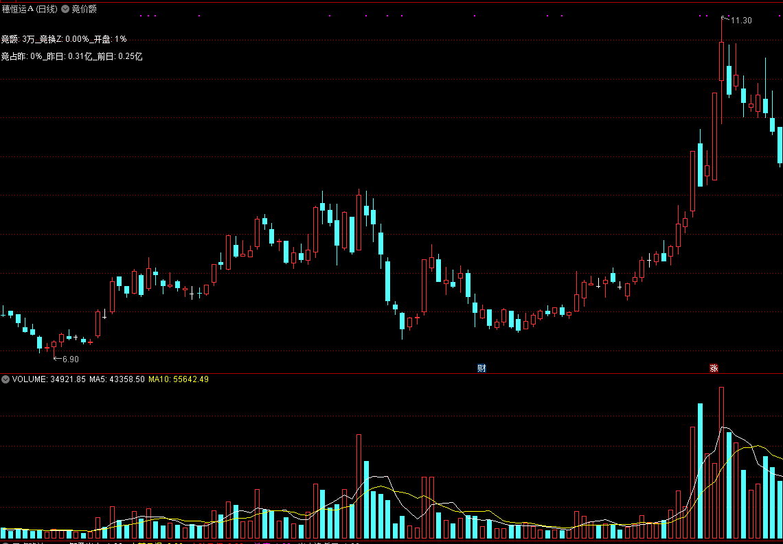
Task: Click the MA5: 43358.50 value
Action: 117,379
